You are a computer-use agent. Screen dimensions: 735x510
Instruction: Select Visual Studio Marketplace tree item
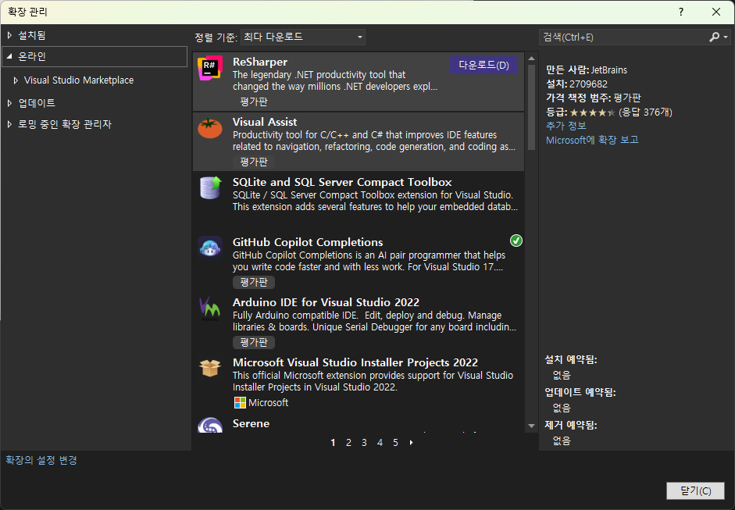[x=79, y=80]
